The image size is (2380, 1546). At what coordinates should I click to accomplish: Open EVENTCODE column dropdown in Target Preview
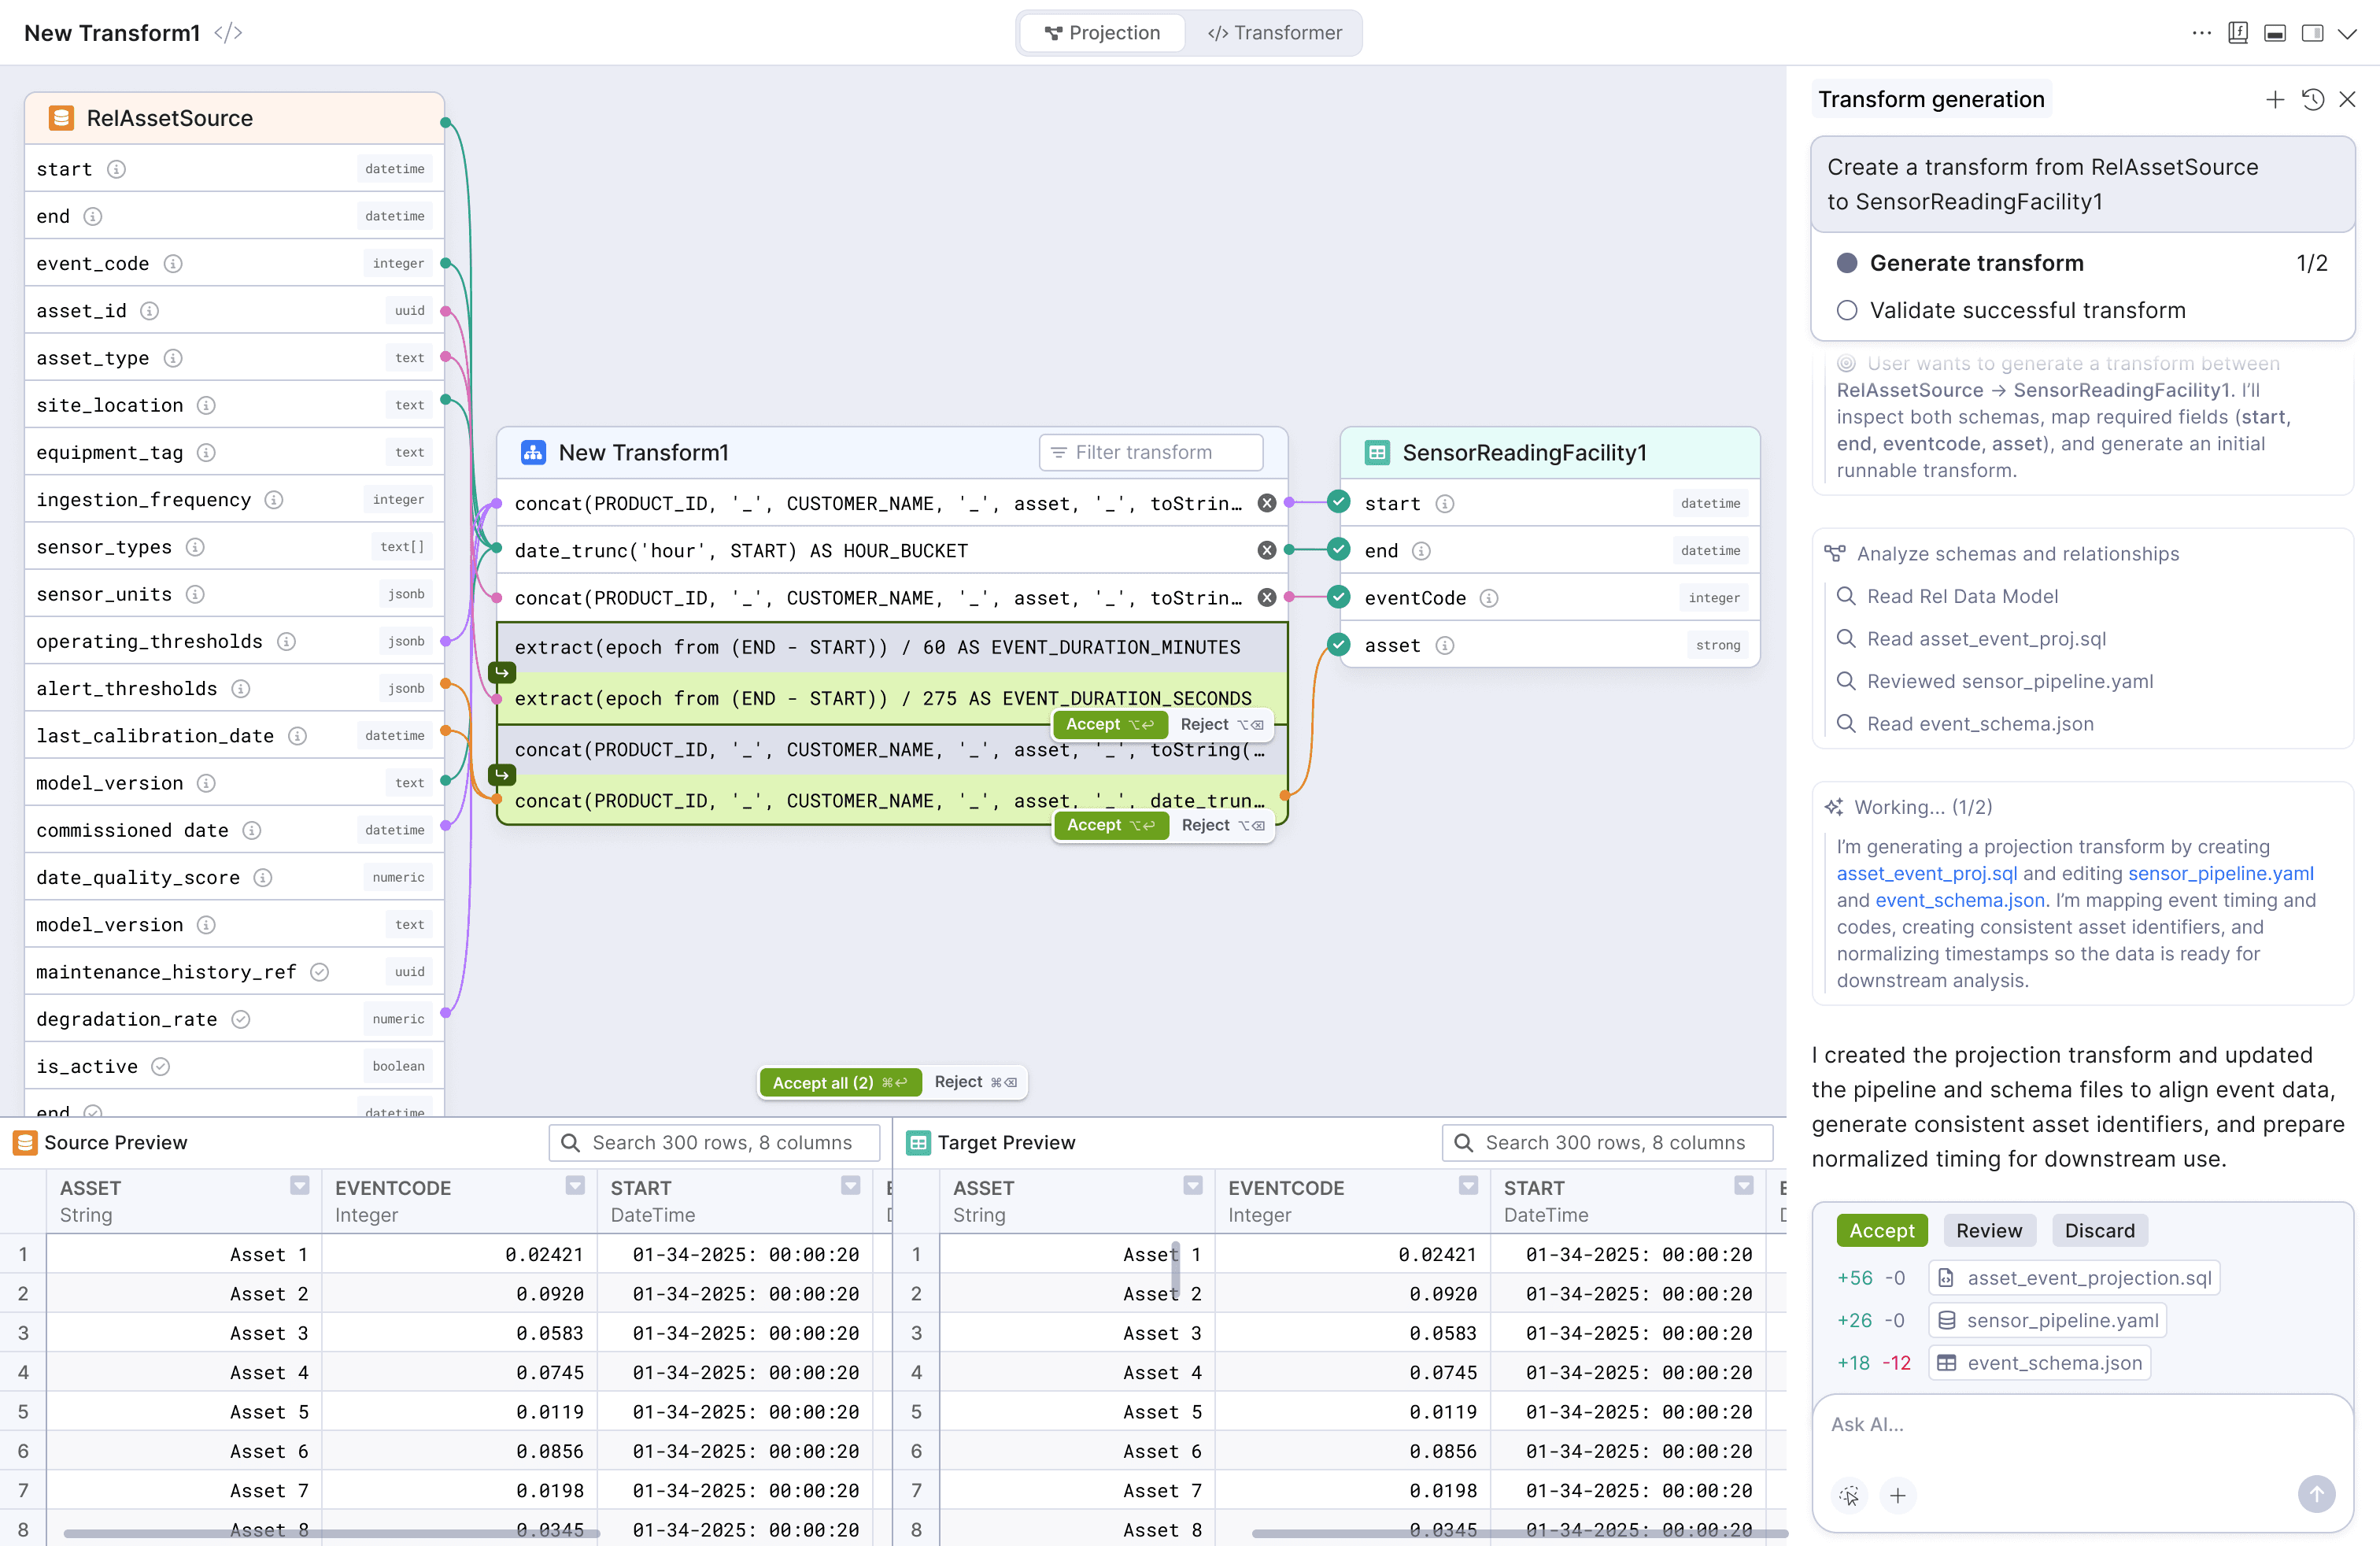click(x=1468, y=1185)
